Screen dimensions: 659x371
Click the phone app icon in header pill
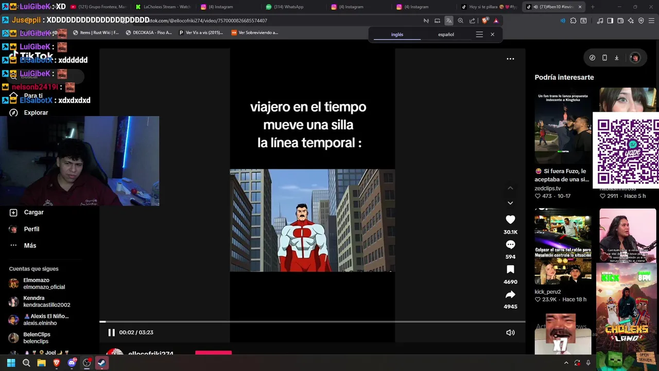coord(604,58)
